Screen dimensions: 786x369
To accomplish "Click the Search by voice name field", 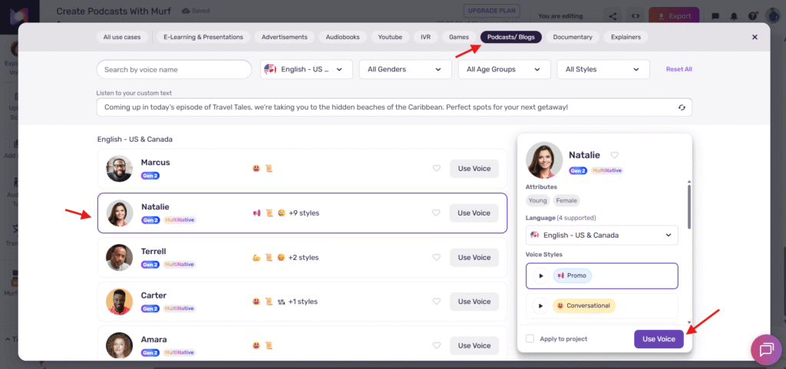I will pyautogui.click(x=174, y=69).
